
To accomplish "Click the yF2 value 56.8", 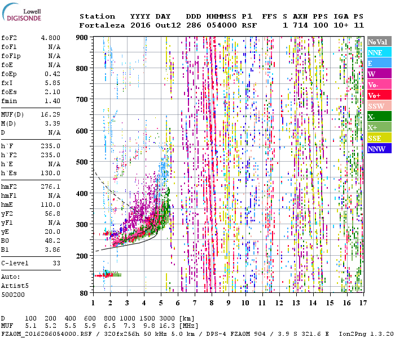I will point(52,214).
